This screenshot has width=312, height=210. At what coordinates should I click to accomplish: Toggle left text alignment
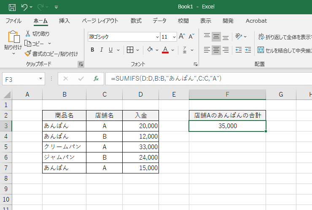(207, 50)
